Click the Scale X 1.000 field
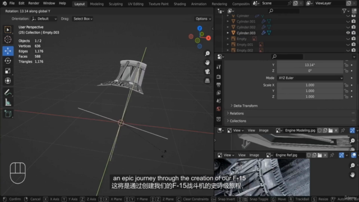This screenshot has height=202, width=359. pyautogui.click(x=310, y=85)
